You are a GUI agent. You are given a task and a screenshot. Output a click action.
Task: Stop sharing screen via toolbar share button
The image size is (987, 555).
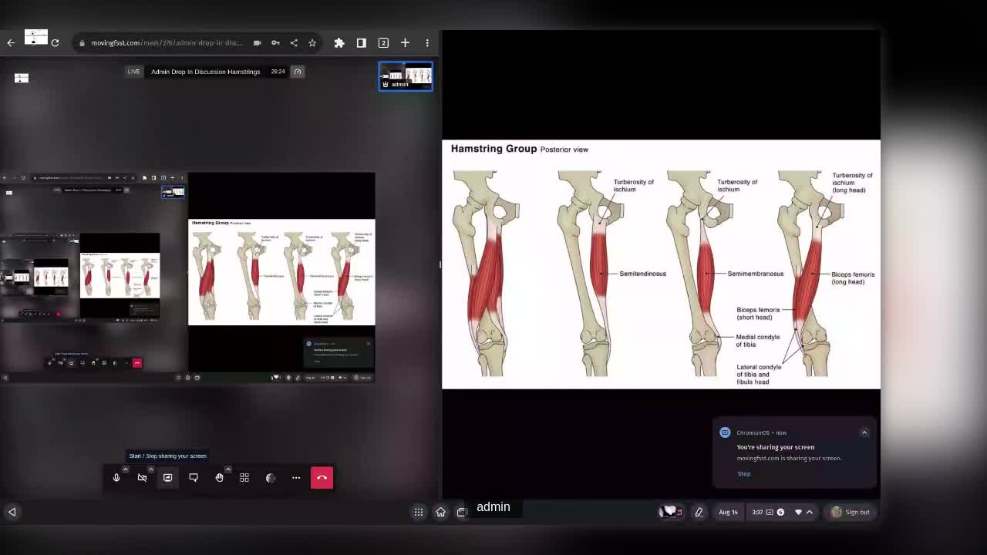tap(167, 478)
